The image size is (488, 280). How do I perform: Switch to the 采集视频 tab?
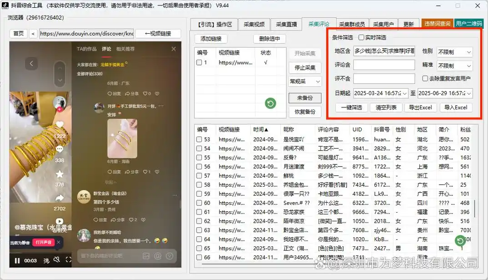coord(254,24)
